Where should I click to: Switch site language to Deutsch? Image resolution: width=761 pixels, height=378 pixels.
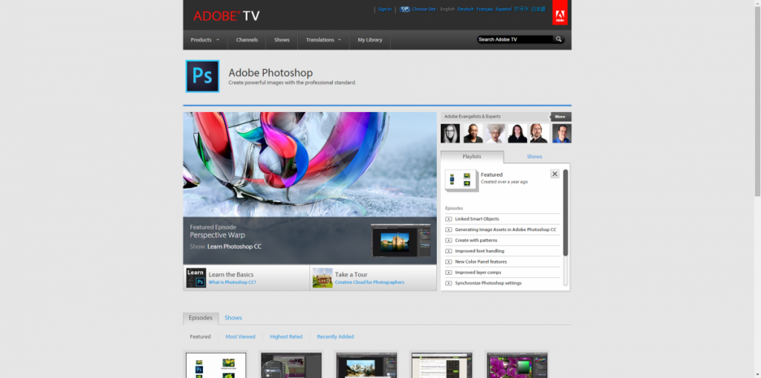pyautogui.click(x=466, y=9)
